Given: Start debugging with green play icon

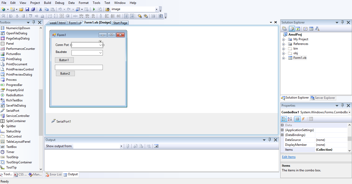Looking at the screenshot, I should [94, 9].
